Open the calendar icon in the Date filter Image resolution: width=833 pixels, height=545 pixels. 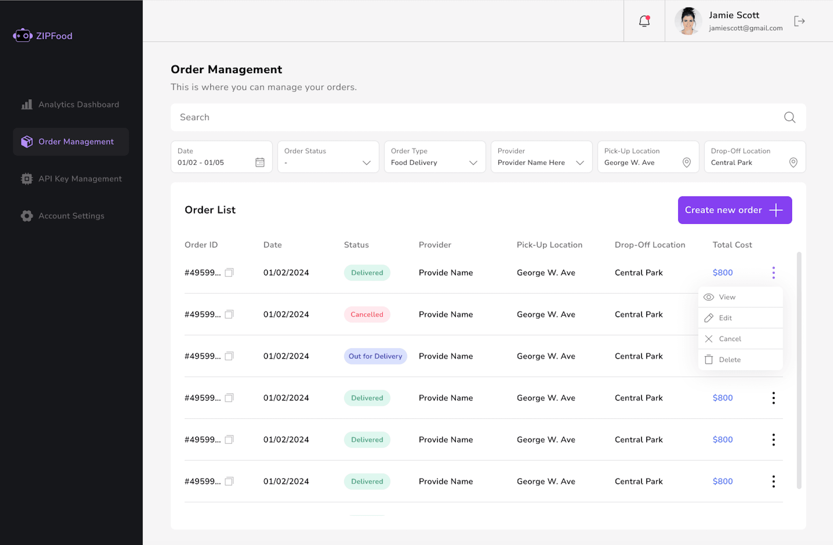(260, 162)
